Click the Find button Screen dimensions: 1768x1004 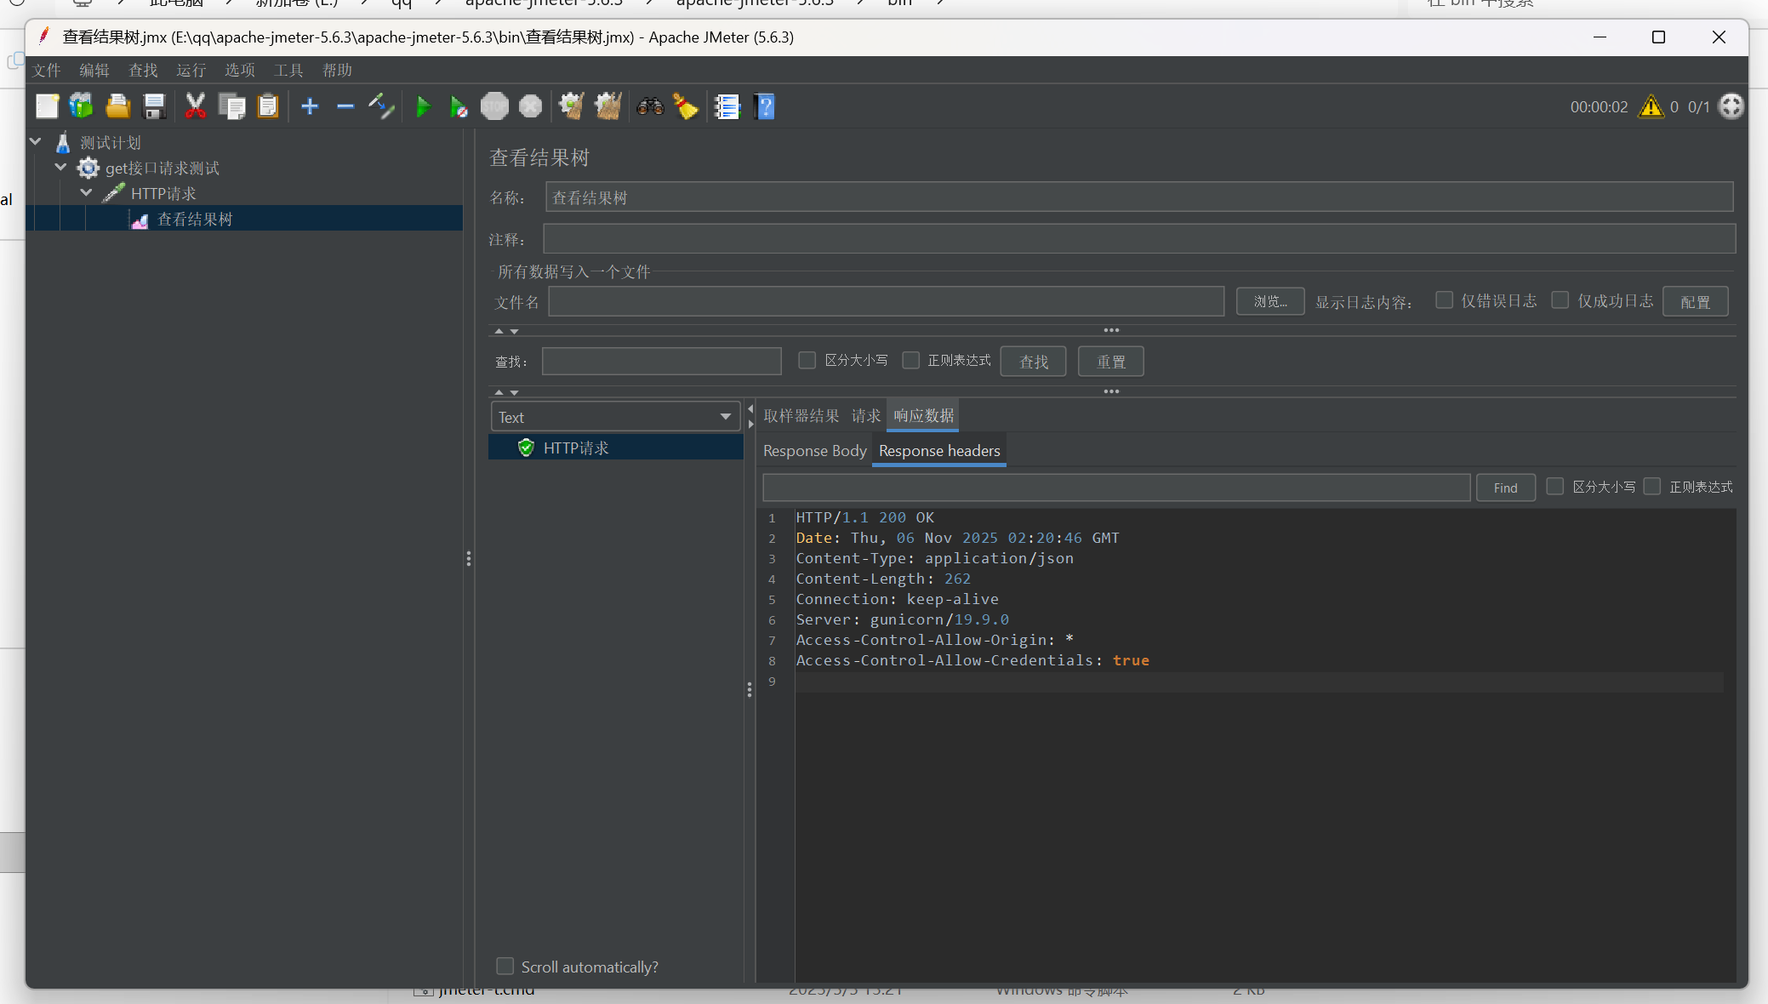point(1504,488)
